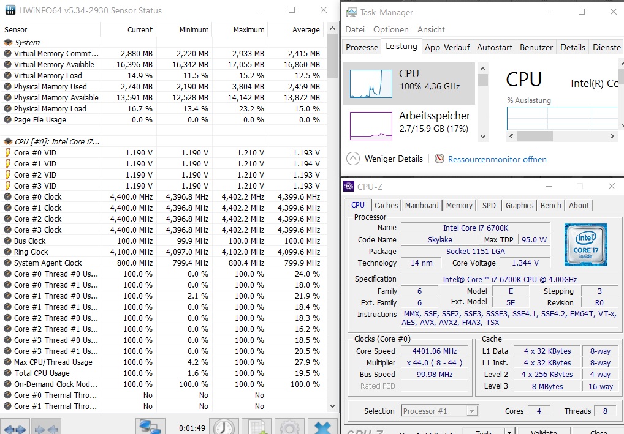
Task: Click the lightning icon beside Core #3 VID
Action: [7, 185]
